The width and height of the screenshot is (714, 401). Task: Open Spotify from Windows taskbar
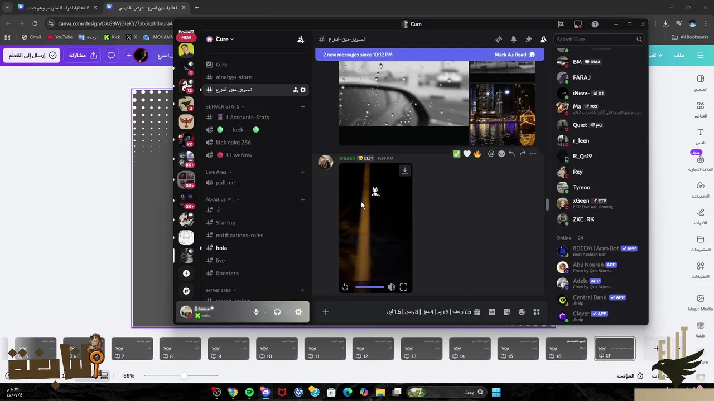coord(249,393)
